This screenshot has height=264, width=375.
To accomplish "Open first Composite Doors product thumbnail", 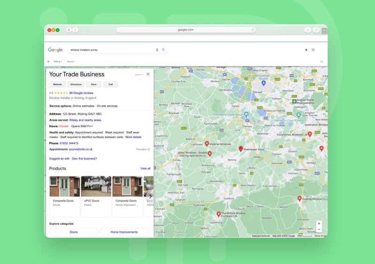I will pyautogui.click(x=65, y=186).
